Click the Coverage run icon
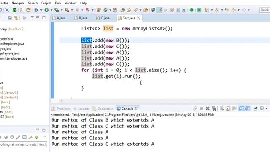270x152 pixels. (x=57, y=10)
